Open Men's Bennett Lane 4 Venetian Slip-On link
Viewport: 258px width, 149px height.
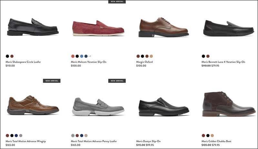[x=223, y=62]
